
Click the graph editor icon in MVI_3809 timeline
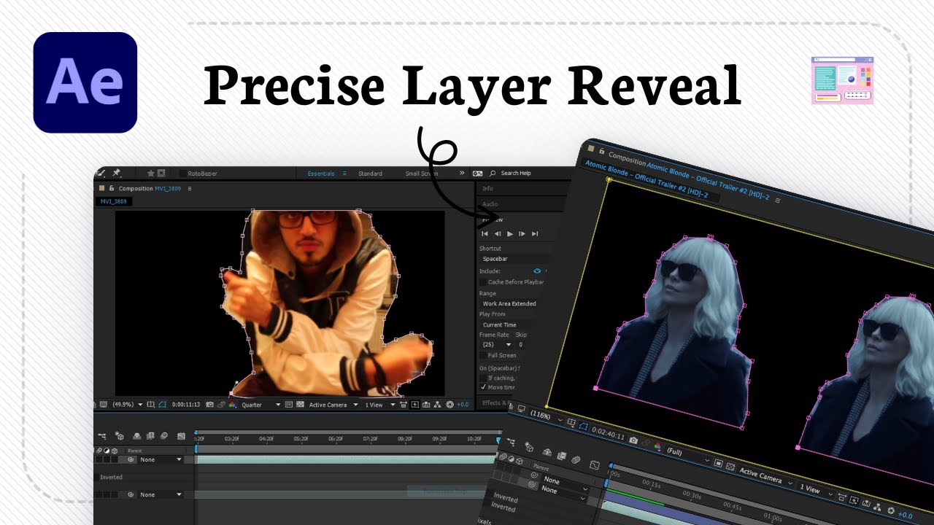point(181,436)
